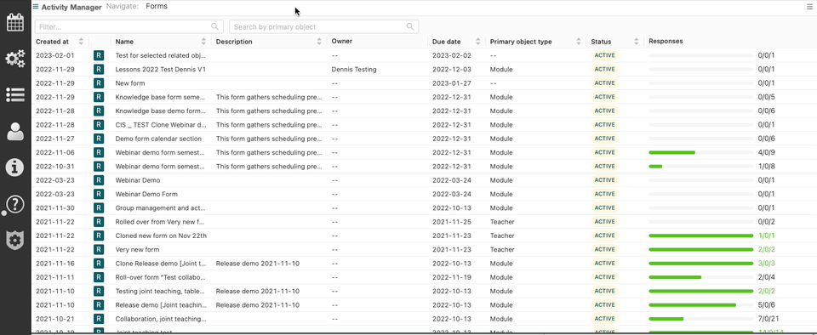The image size is (817, 335).
Task: Open the information sidebar icon
Action: 15,167
